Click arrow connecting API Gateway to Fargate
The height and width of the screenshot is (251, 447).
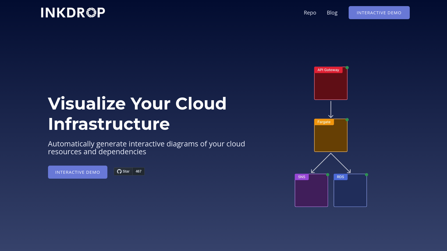(331, 109)
